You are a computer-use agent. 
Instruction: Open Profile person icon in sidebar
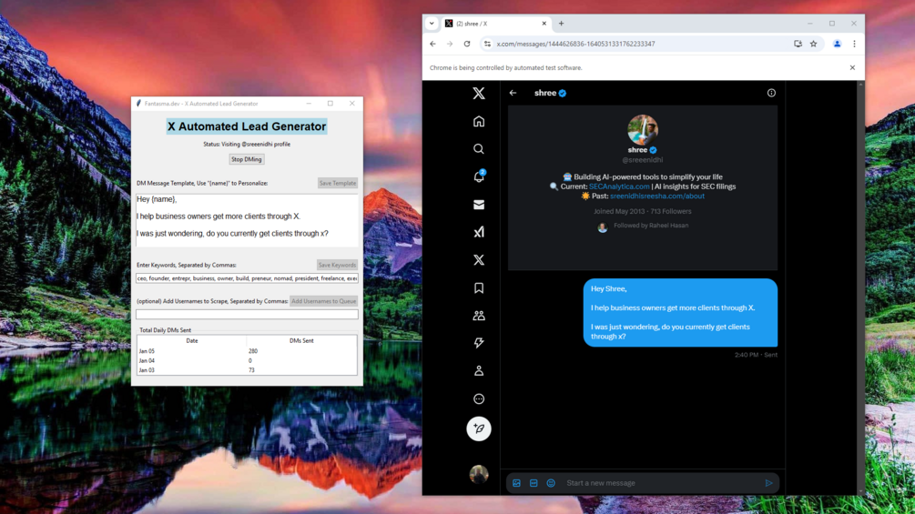(x=479, y=370)
